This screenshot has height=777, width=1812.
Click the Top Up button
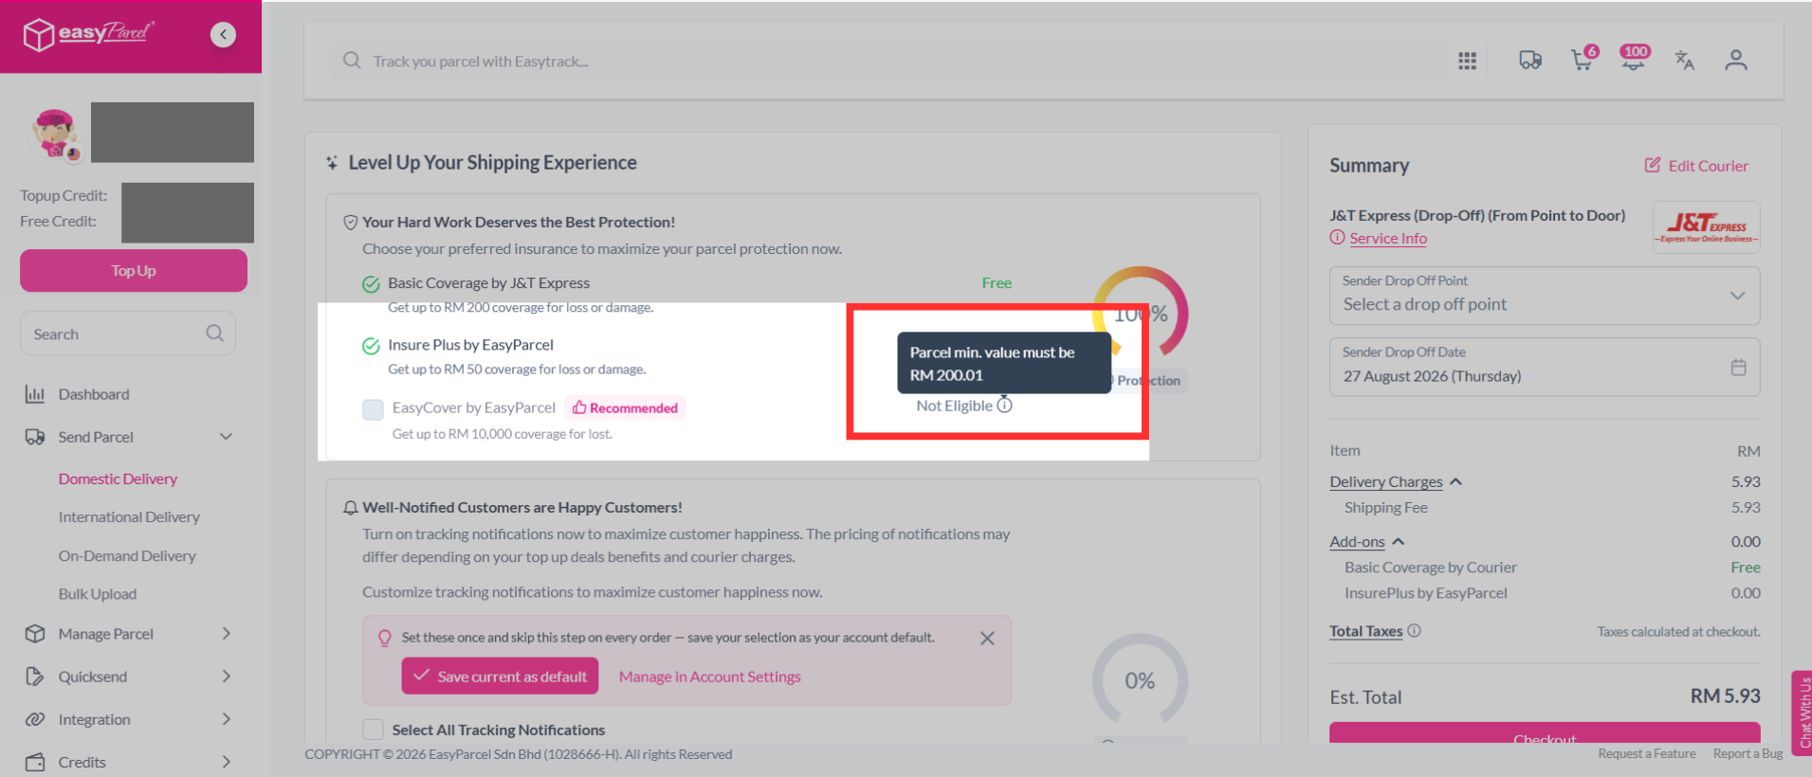pyautogui.click(x=134, y=271)
